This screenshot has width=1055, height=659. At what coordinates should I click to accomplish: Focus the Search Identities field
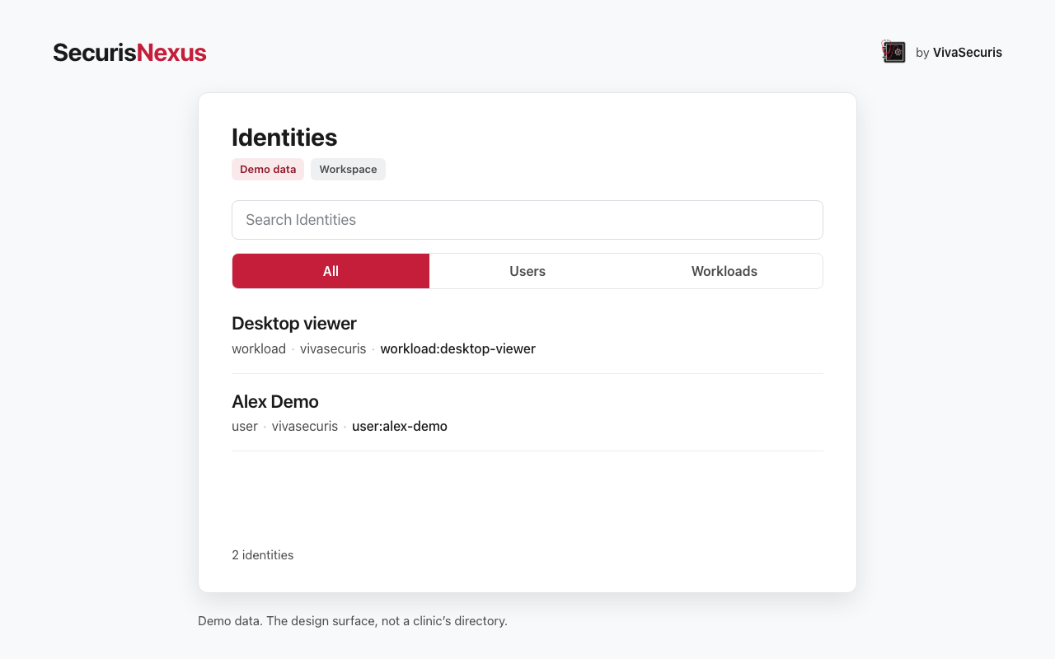[527, 220]
